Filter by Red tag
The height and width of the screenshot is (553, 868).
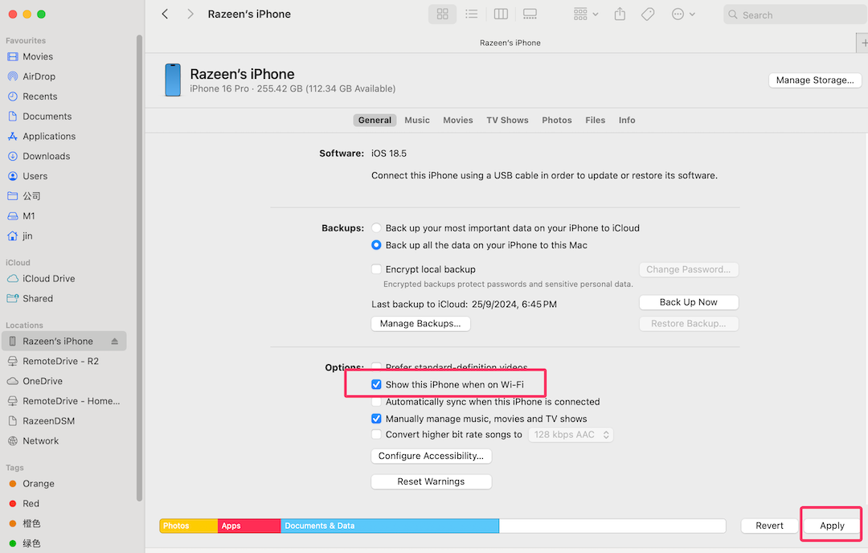[31, 504]
